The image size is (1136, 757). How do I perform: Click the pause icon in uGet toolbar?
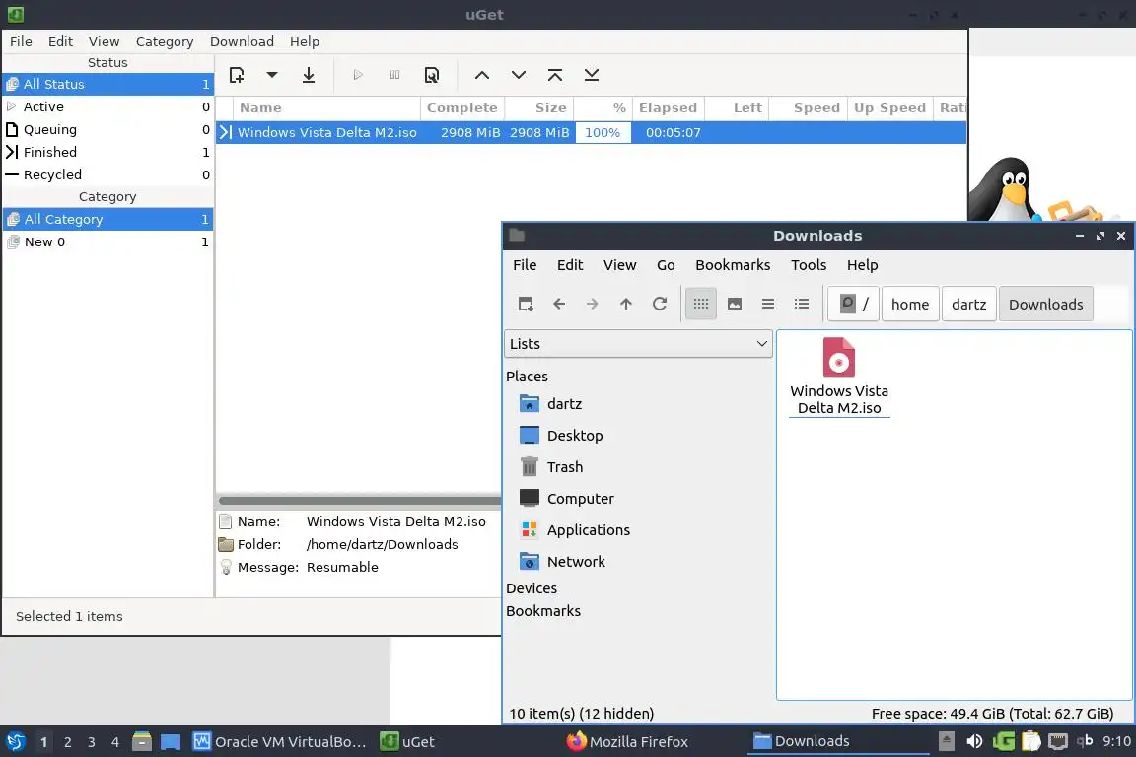394,75
